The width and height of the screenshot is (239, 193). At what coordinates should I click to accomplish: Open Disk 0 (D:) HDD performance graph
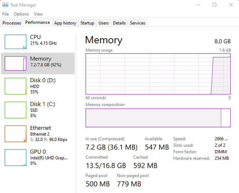(x=15, y=86)
